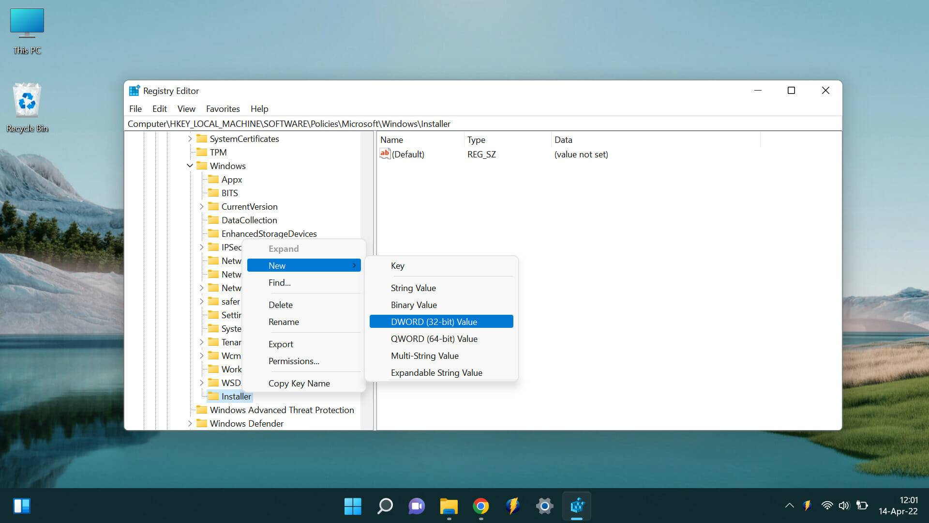
Task: Click the Windows Start button
Action: (353, 506)
